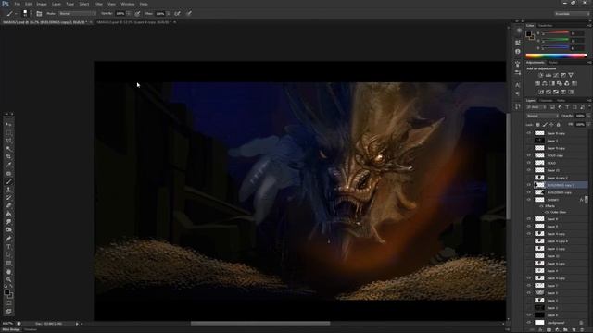Open the layer Fill slider arrow
The image size is (593, 333).
pyautogui.click(x=588, y=125)
